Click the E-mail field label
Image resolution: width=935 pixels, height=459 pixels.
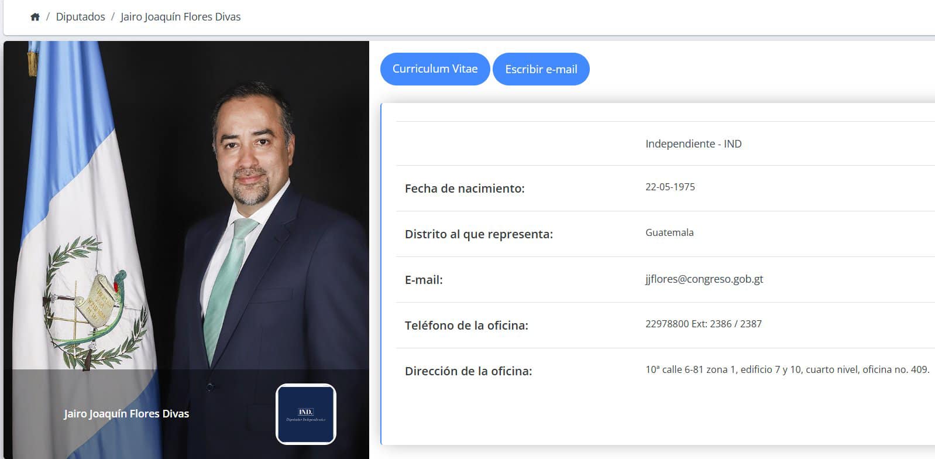[424, 280]
